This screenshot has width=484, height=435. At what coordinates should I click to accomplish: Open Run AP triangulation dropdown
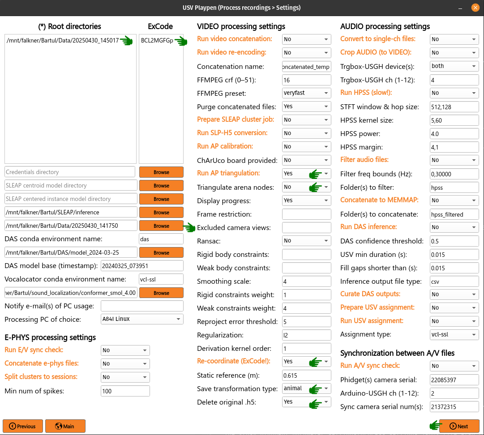[x=306, y=173]
